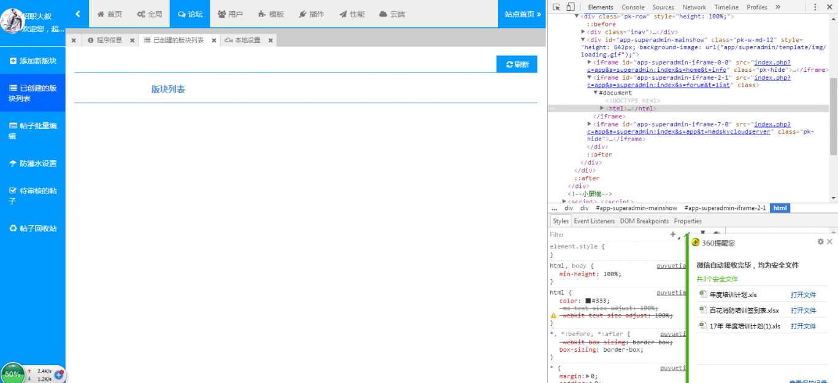Image resolution: width=838 pixels, height=383 pixels.
Task: Add new style rule with plus icon
Action: 673,234
